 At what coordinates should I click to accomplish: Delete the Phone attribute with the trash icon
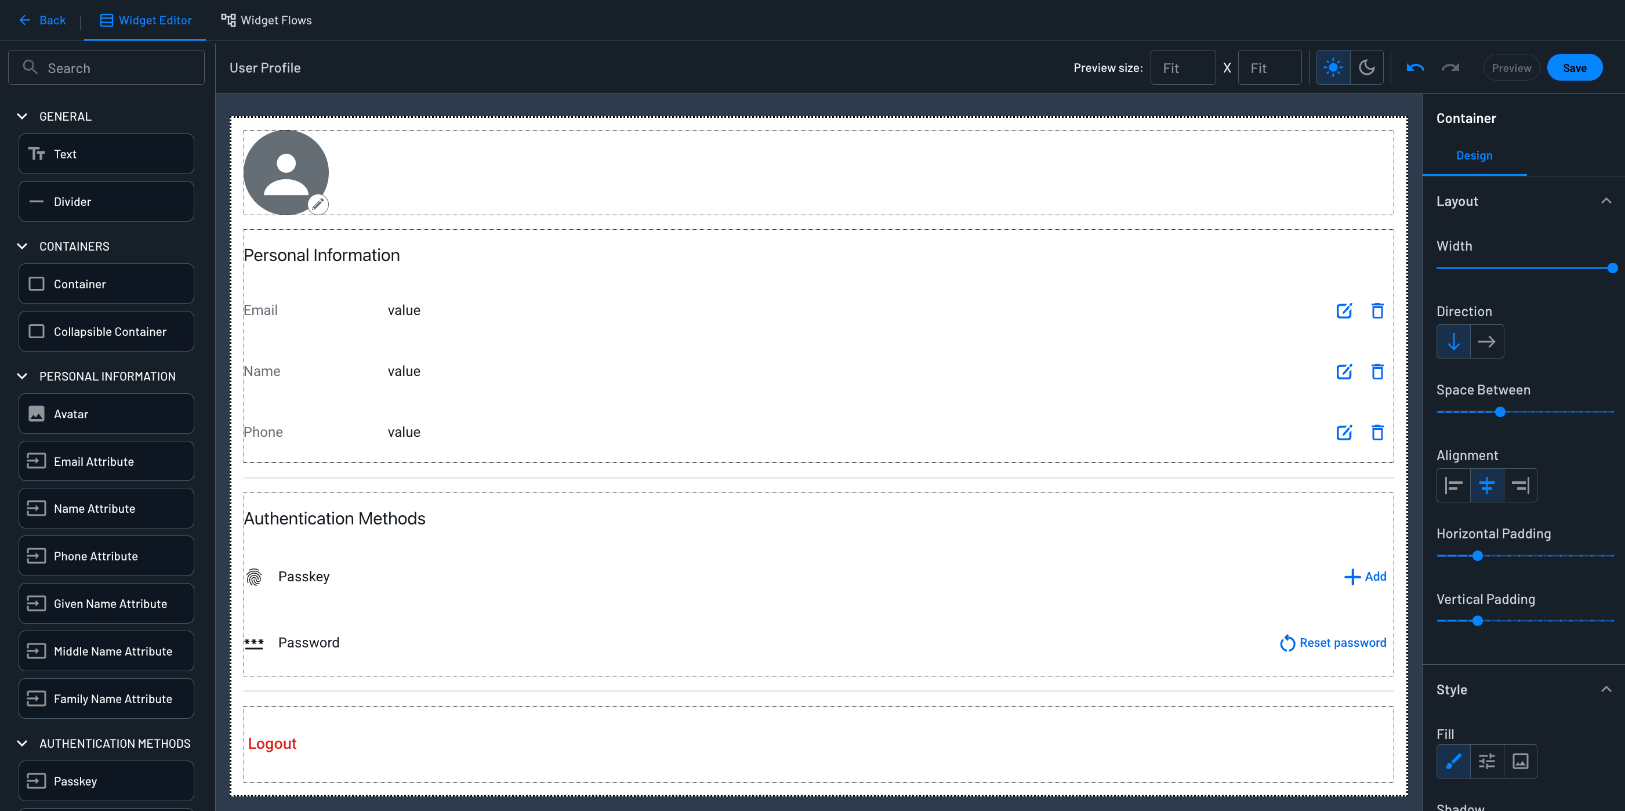coord(1378,433)
